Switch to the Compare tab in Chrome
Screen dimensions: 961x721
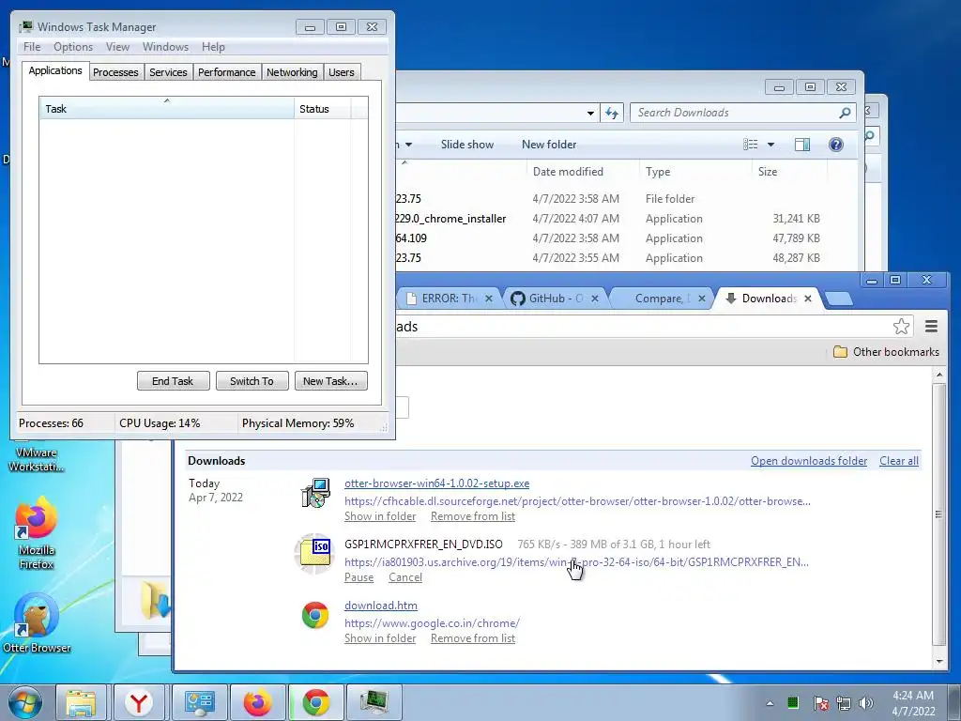click(x=662, y=299)
